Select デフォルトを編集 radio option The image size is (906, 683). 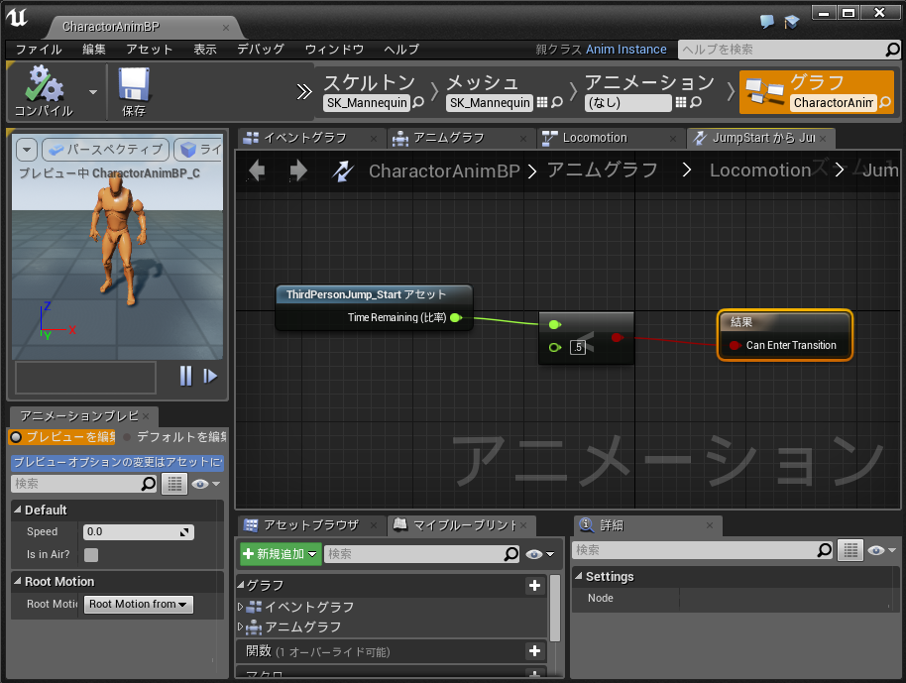pyautogui.click(x=174, y=437)
